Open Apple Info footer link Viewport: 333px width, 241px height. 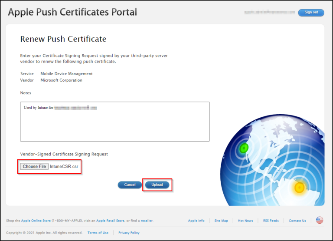coord(196,221)
